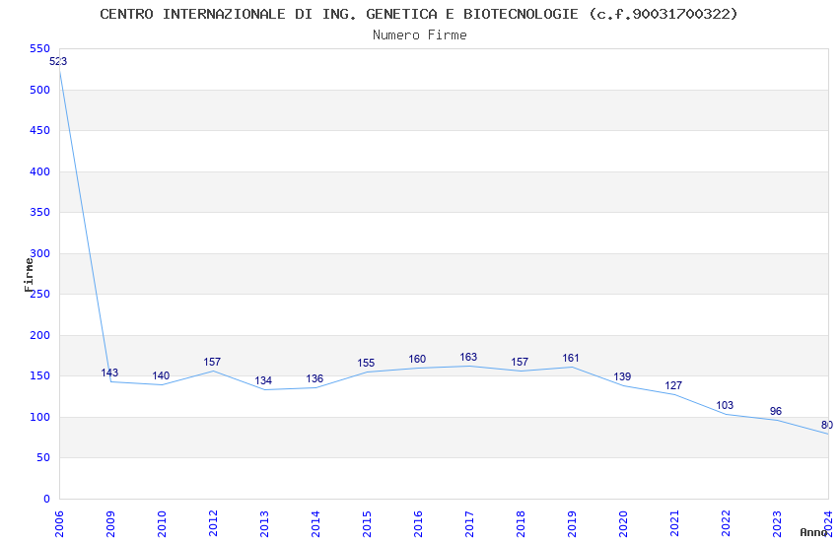The image size is (838, 542).
Task: Click the x-axis year label 2006
Action: point(59,523)
